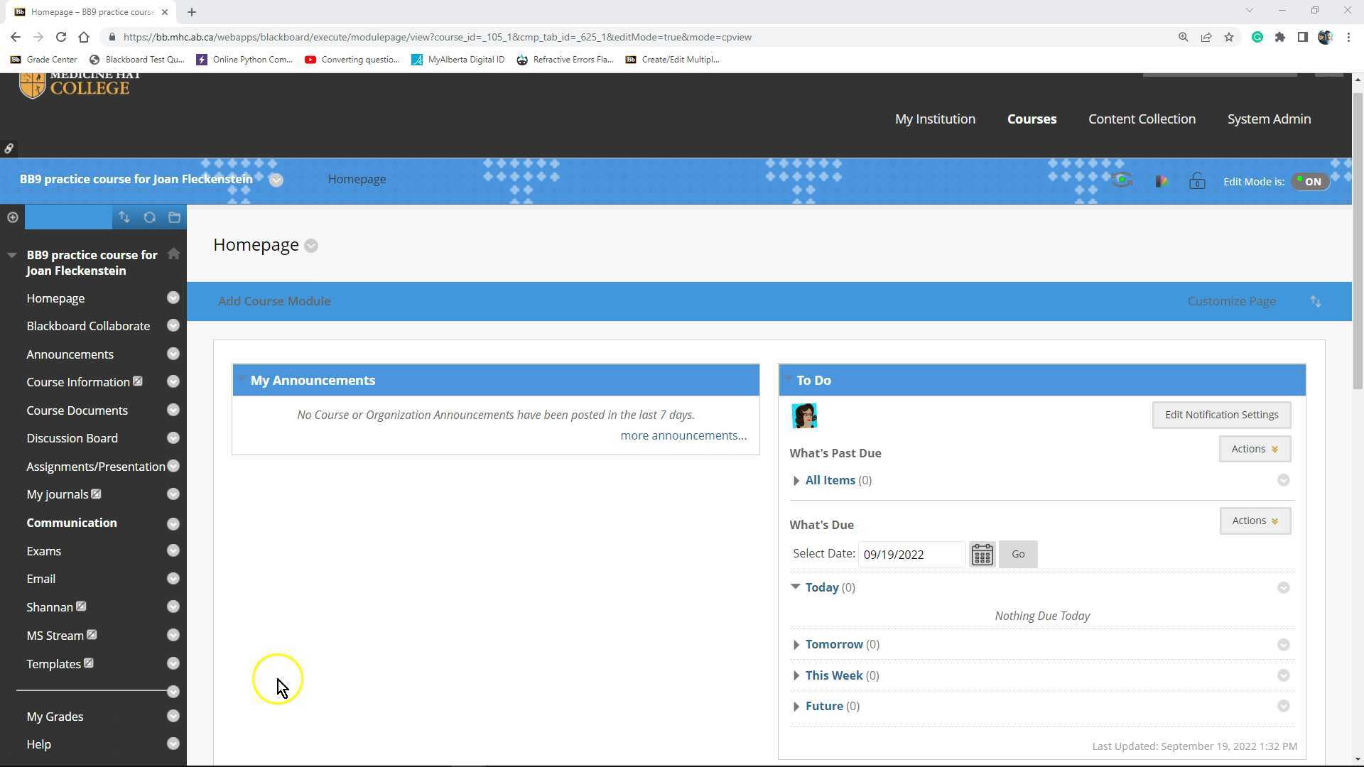
Task: Collapse the Today due section
Action: tap(796, 587)
